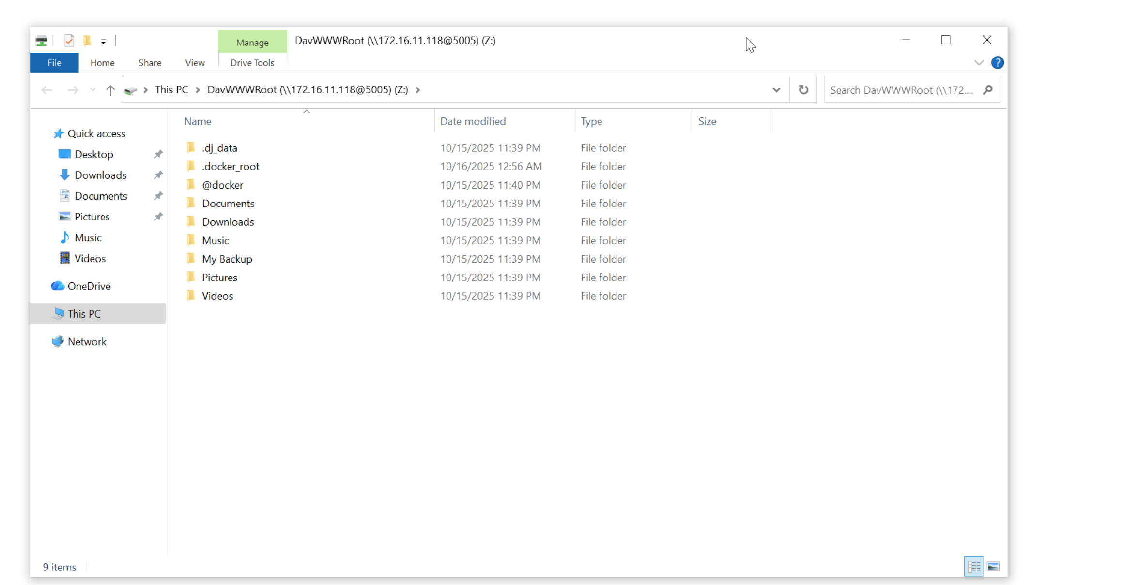This screenshot has height=585, width=1124.
Task: Click This PC in the breadcrumb path
Action: coord(171,90)
